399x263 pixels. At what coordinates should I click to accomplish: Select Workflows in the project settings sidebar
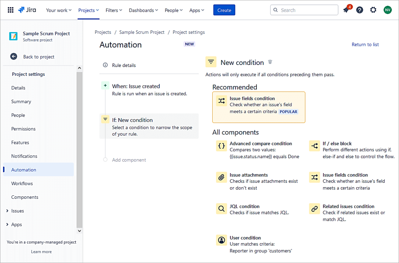[22, 183]
